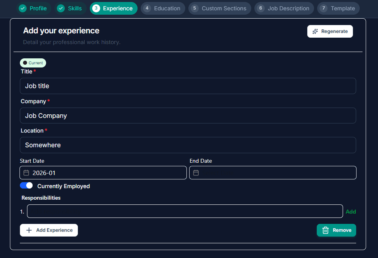Click the step 3 number badge
This screenshot has width=378, height=258.
point(96,8)
